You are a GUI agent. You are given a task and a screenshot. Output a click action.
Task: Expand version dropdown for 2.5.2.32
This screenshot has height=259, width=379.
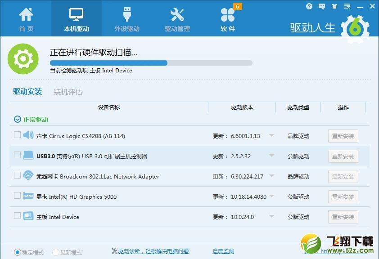pyautogui.click(x=271, y=156)
